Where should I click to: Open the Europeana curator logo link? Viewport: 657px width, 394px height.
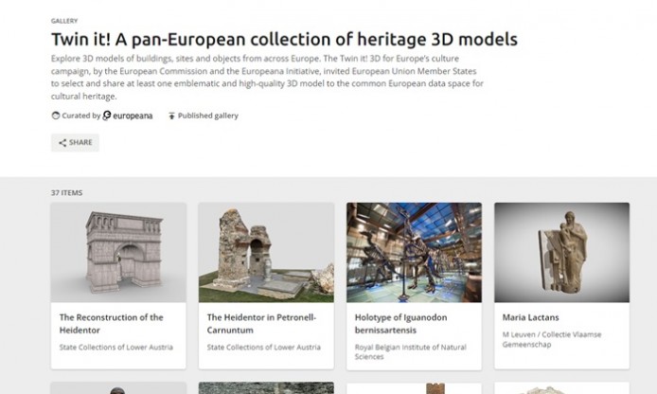coord(128,116)
